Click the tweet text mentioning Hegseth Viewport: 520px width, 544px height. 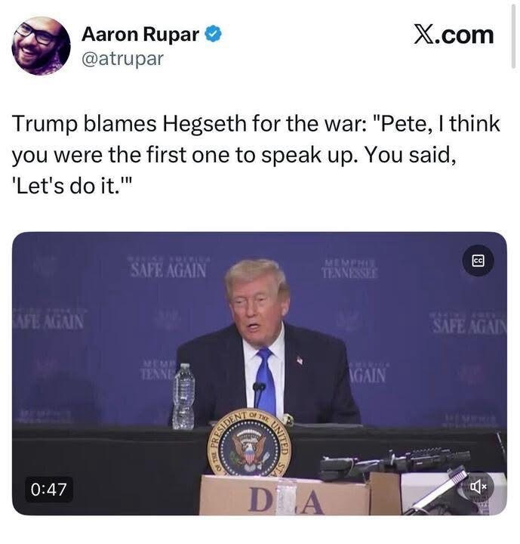coord(256,154)
